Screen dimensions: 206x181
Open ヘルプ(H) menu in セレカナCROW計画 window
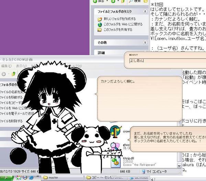pos(76,66)
